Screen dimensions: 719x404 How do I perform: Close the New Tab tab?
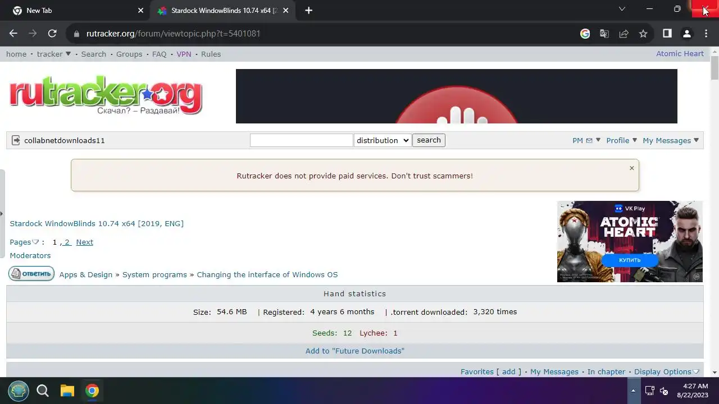[x=141, y=11]
